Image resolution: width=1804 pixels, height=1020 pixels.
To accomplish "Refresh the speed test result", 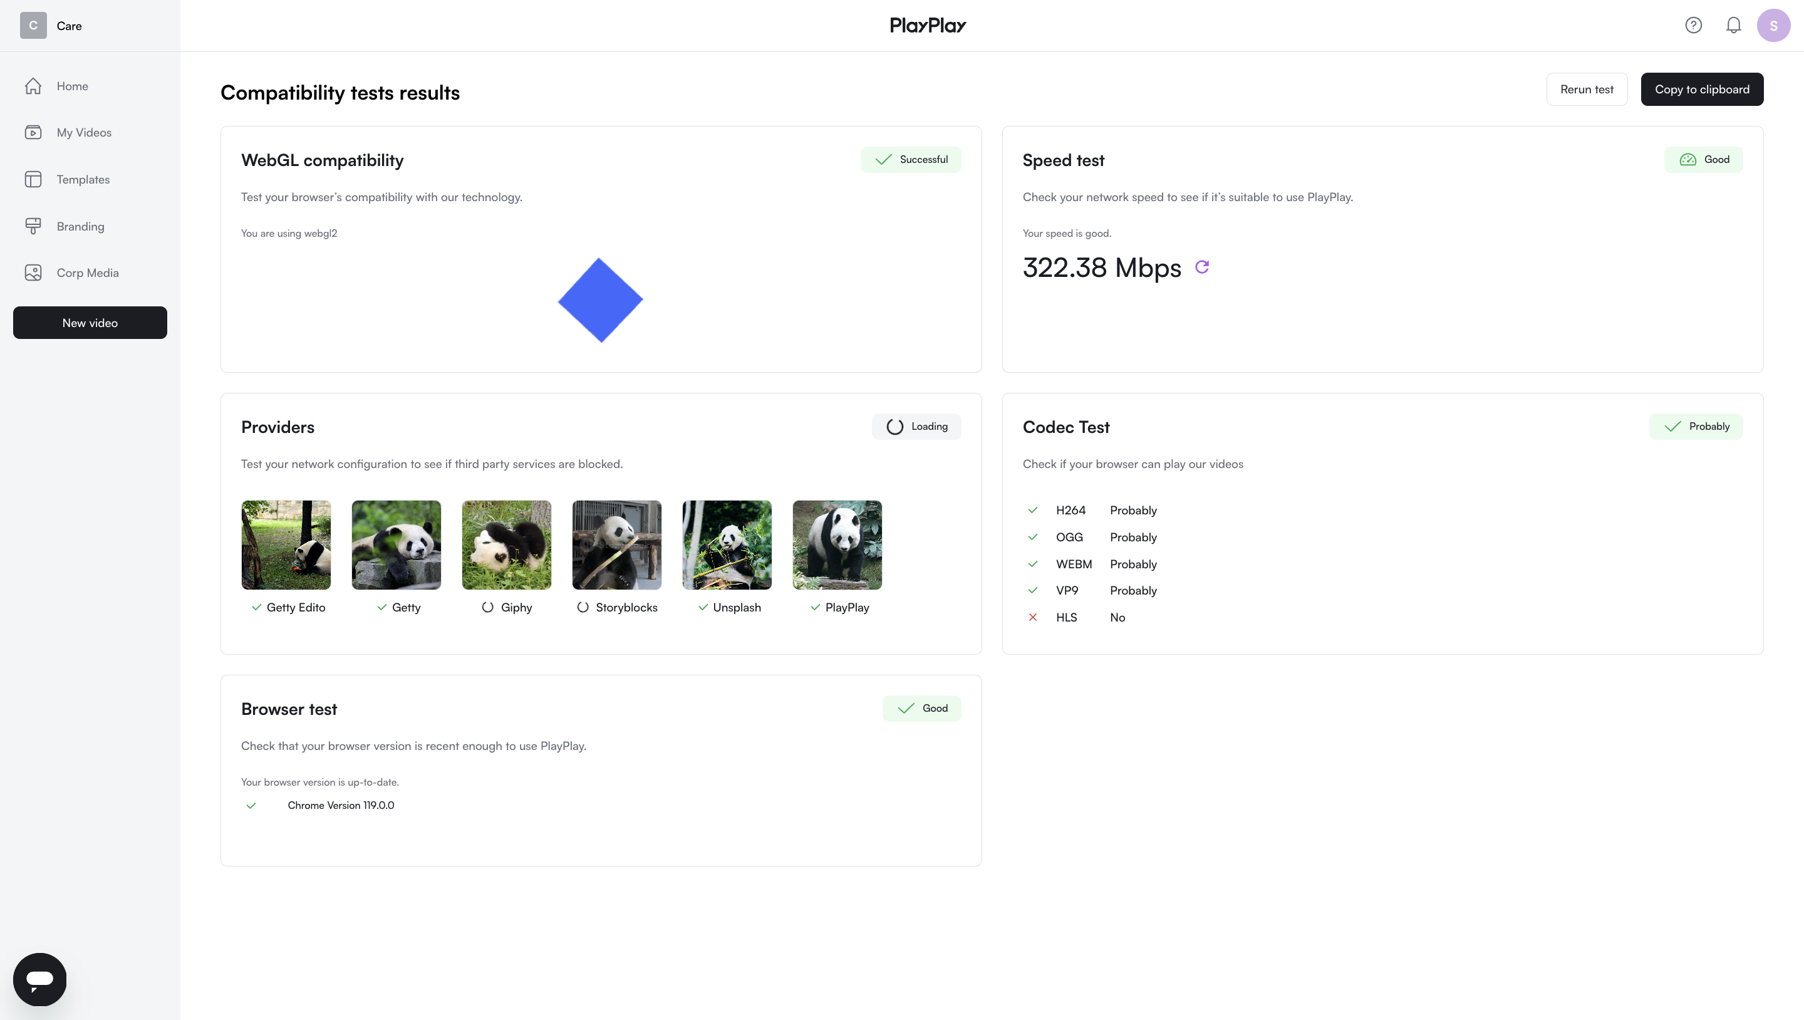I will pos(1202,267).
